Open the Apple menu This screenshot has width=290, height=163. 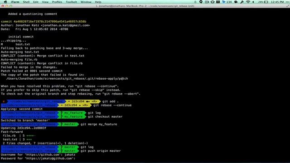coord(5,2)
